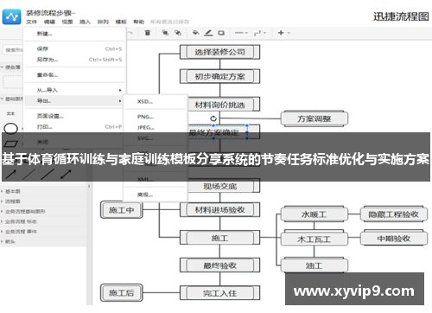The image size is (432, 313).
Task: Send shape to back icon
Action: pos(178,33)
